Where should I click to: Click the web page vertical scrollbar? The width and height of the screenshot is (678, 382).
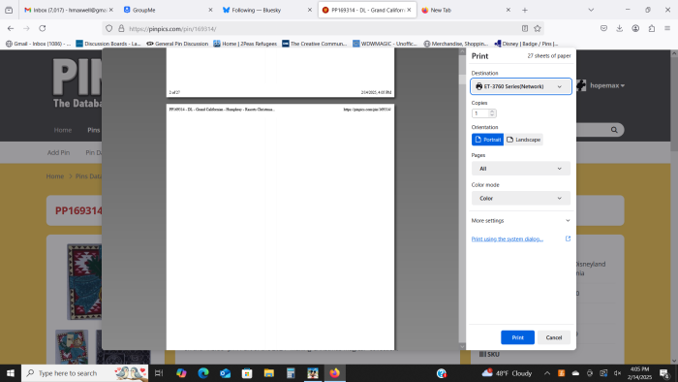(x=674, y=207)
